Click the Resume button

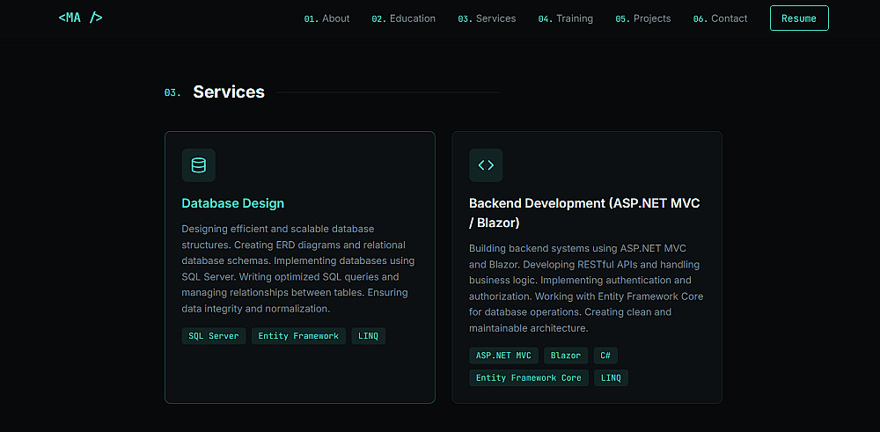click(798, 18)
